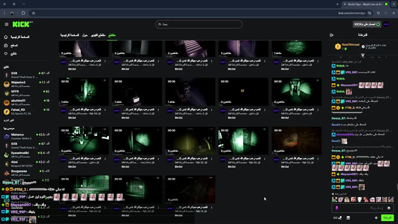
Task: Play the clip posted 32 minutes ago
Action: [297, 141]
